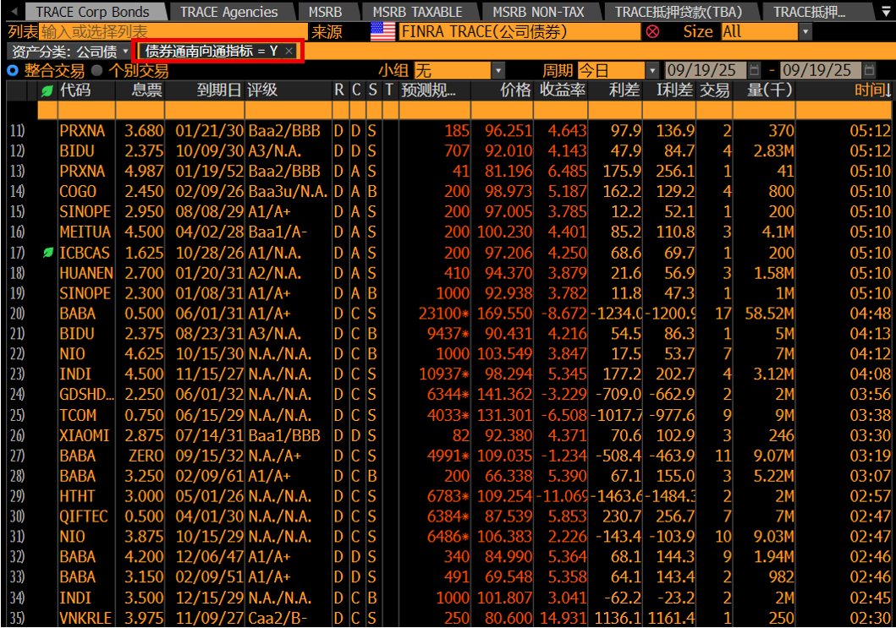
Task: Click the red clear-source icon next to FINRA TRACE
Action: coord(652,31)
